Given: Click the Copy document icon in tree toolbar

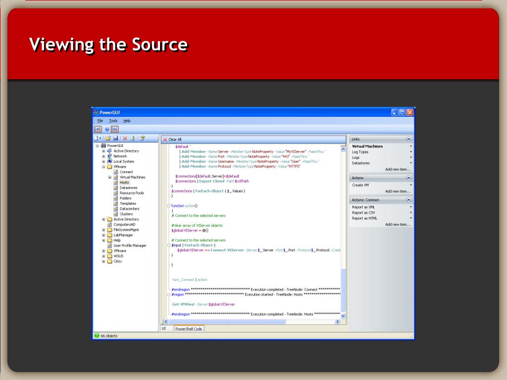Looking at the screenshot, I should click(x=133, y=139).
